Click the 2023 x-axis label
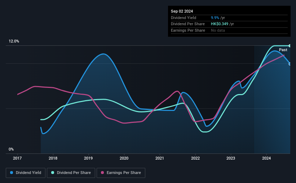The width and height of the screenshot is (296, 183). [x=231, y=158]
